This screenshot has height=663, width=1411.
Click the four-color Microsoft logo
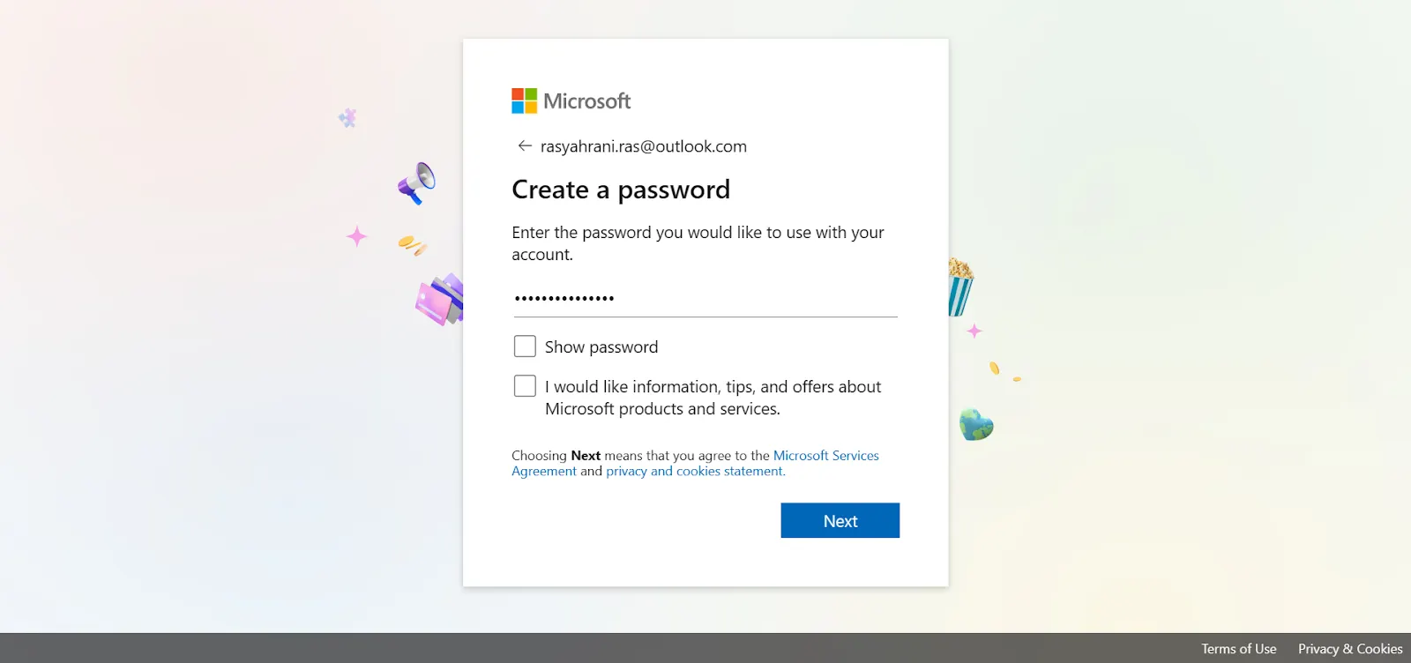(x=524, y=101)
